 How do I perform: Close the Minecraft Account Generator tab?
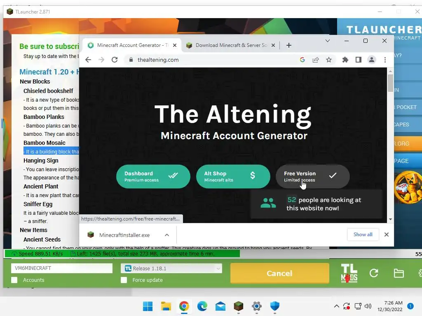175,45
